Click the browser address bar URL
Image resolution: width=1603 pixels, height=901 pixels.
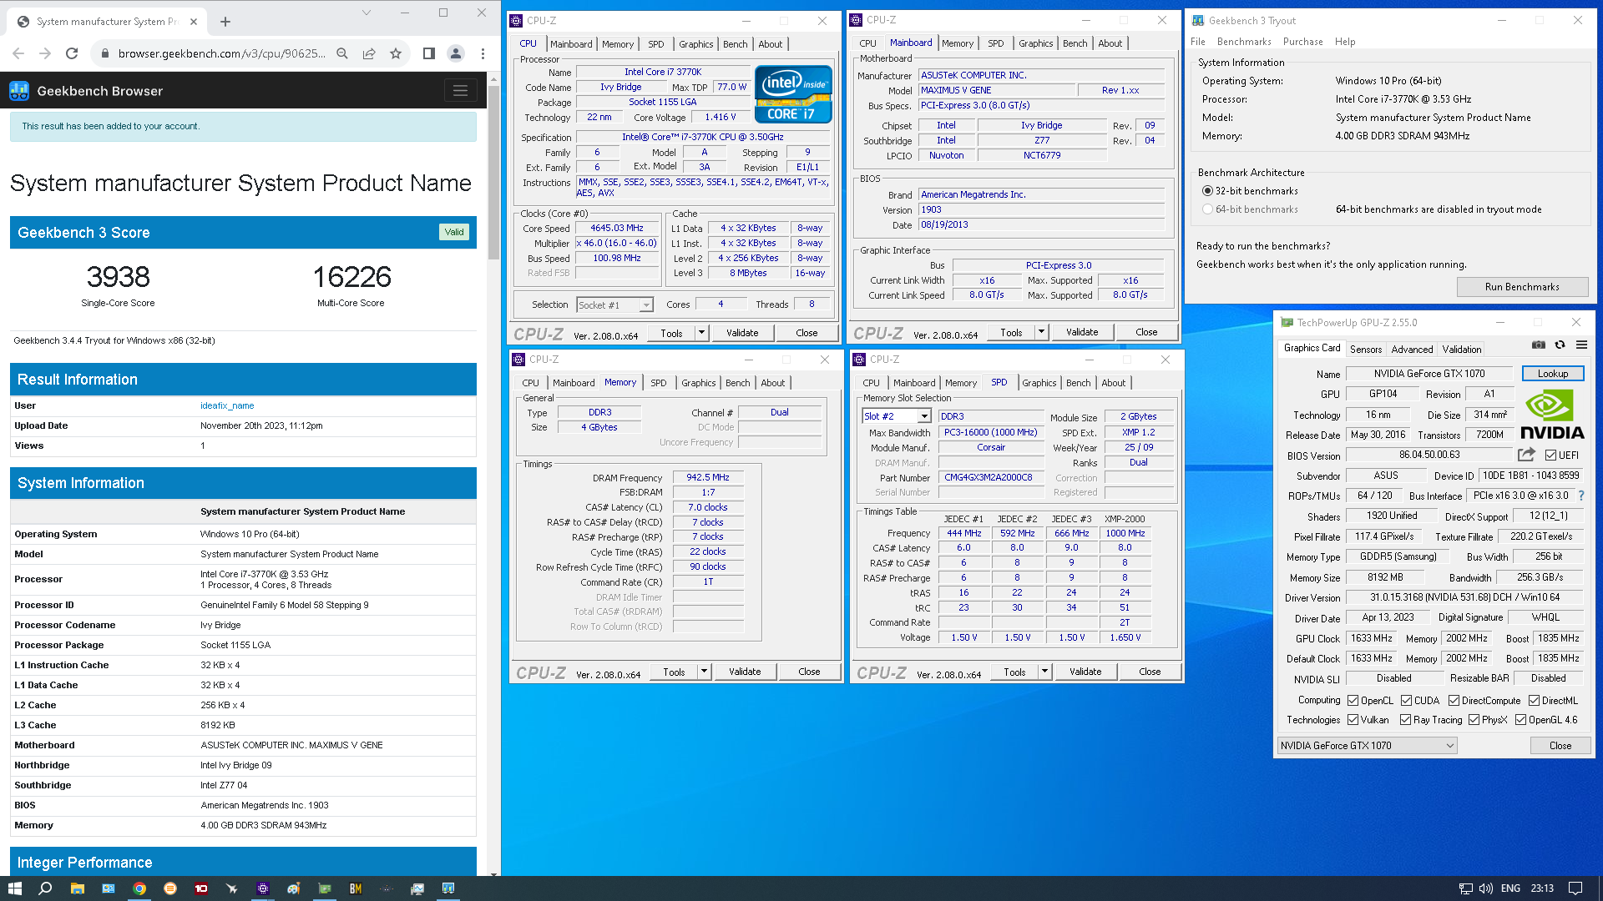coord(221,53)
